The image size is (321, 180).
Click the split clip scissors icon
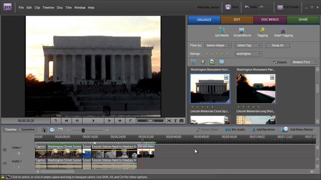pyautogui.click(x=169, y=121)
